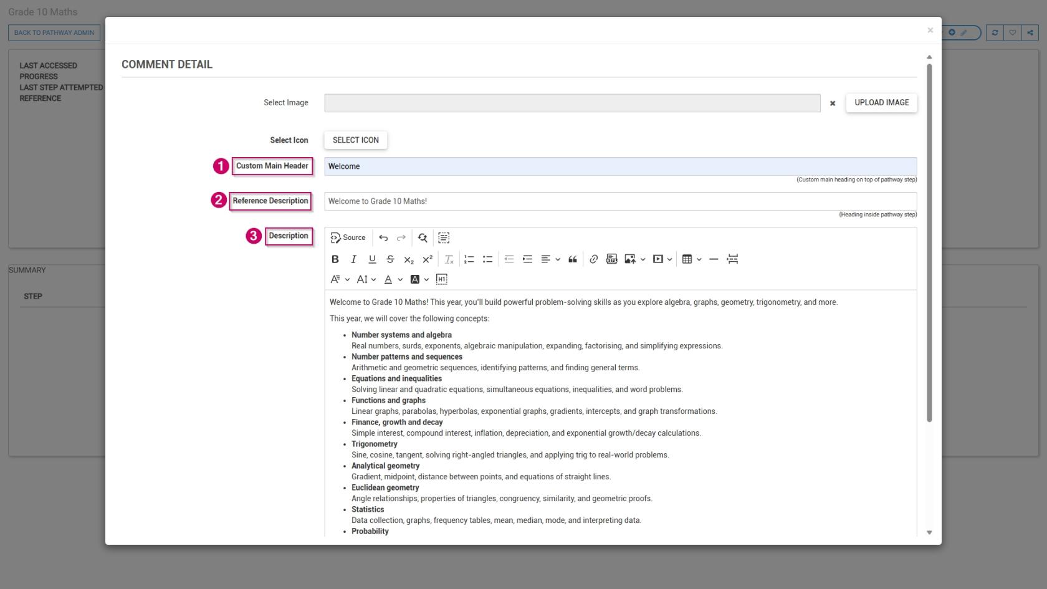Click the scroll down arrow of the dialog
Image resolution: width=1047 pixels, height=589 pixels.
pos(929,532)
